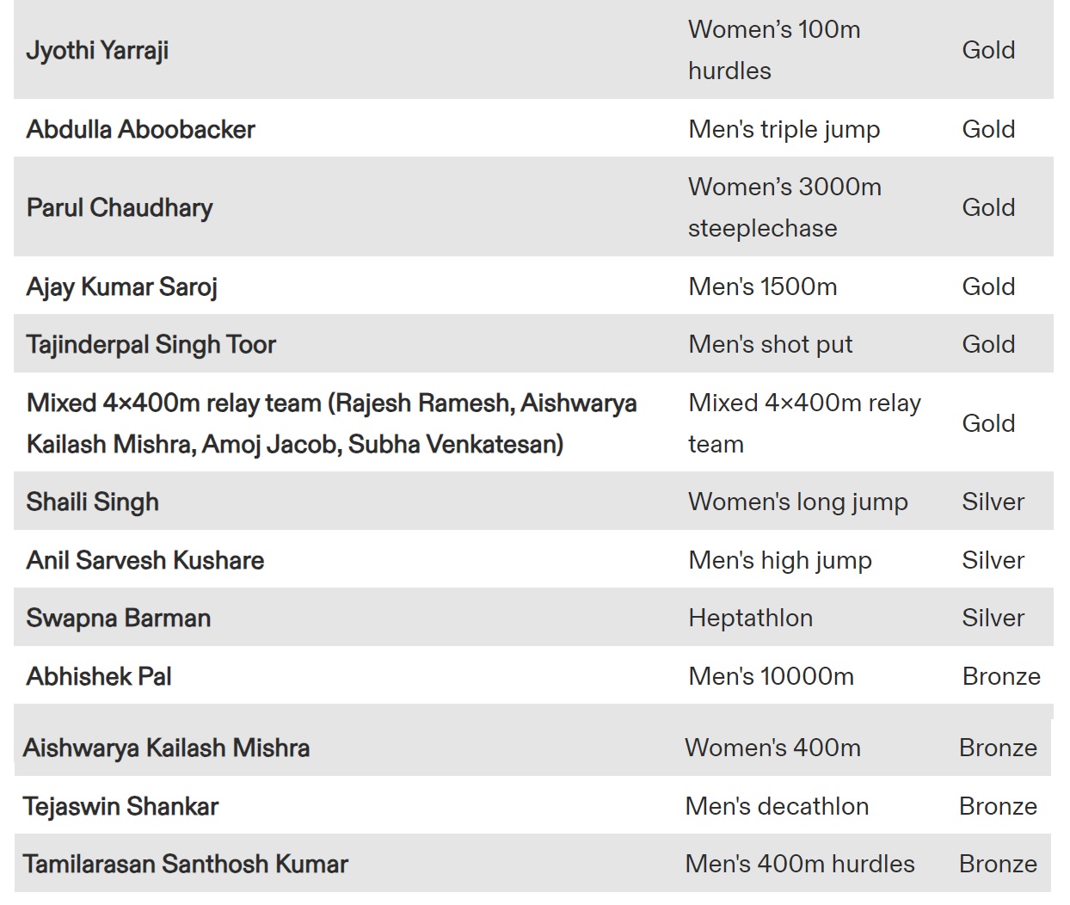Screen dimensions: 1070x905
Task: Select the Bronze medal in Men's 10000m row
Action: [1001, 676]
